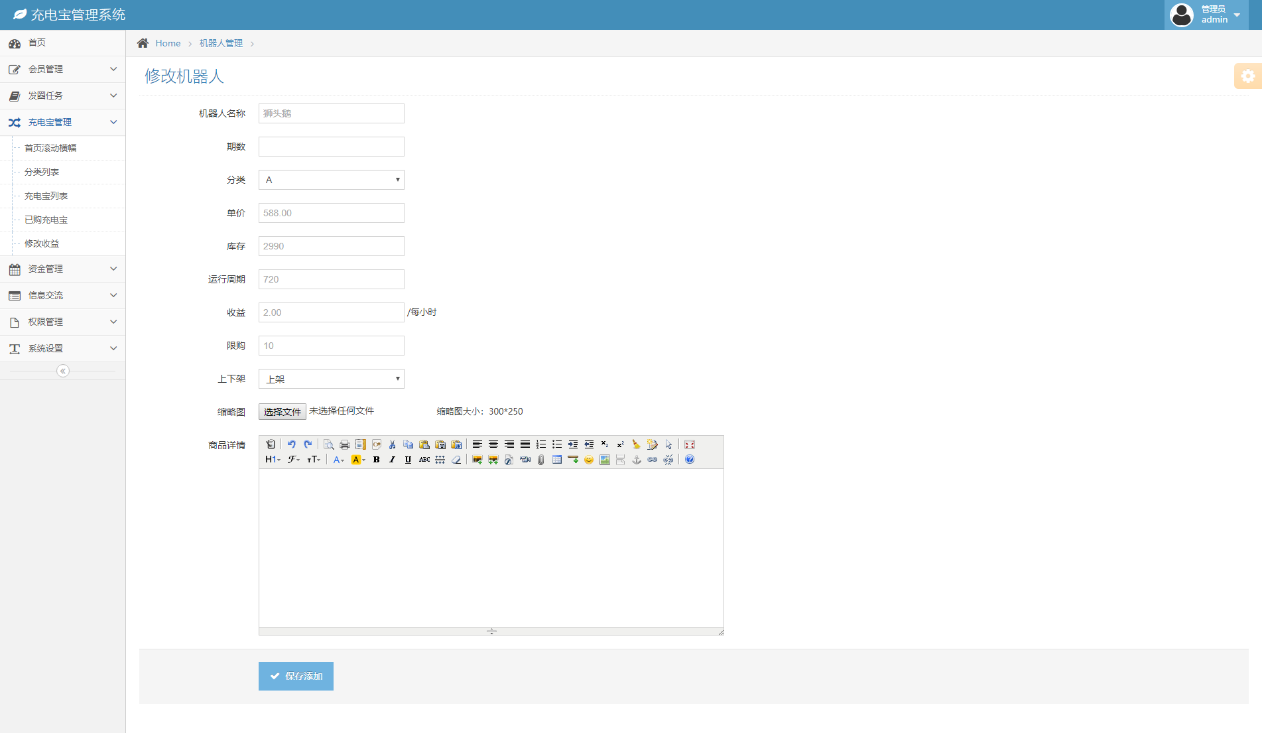Toggle fullscreen mode in the editor

[690, 444]
